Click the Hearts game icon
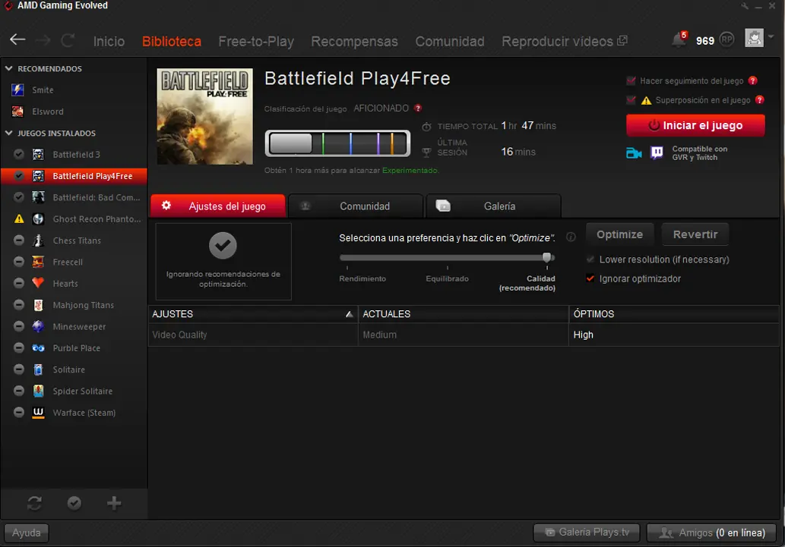785x547 pixels. point(38,283)
